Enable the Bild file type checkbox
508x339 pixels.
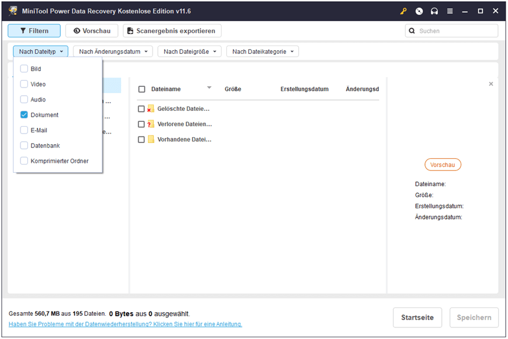click(x=23, y=68)
